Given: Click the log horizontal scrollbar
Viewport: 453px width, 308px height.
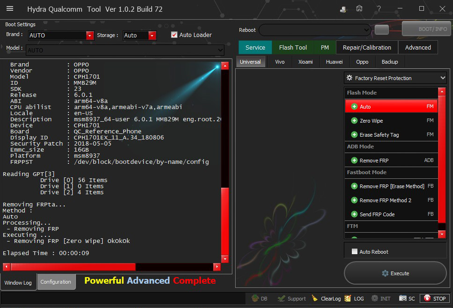Looking at the screenshot, I should point(111,267).
